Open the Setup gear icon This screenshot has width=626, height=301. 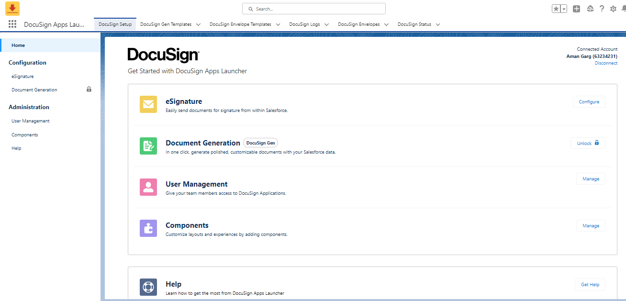pyautogui.click(x=613, y=9)
